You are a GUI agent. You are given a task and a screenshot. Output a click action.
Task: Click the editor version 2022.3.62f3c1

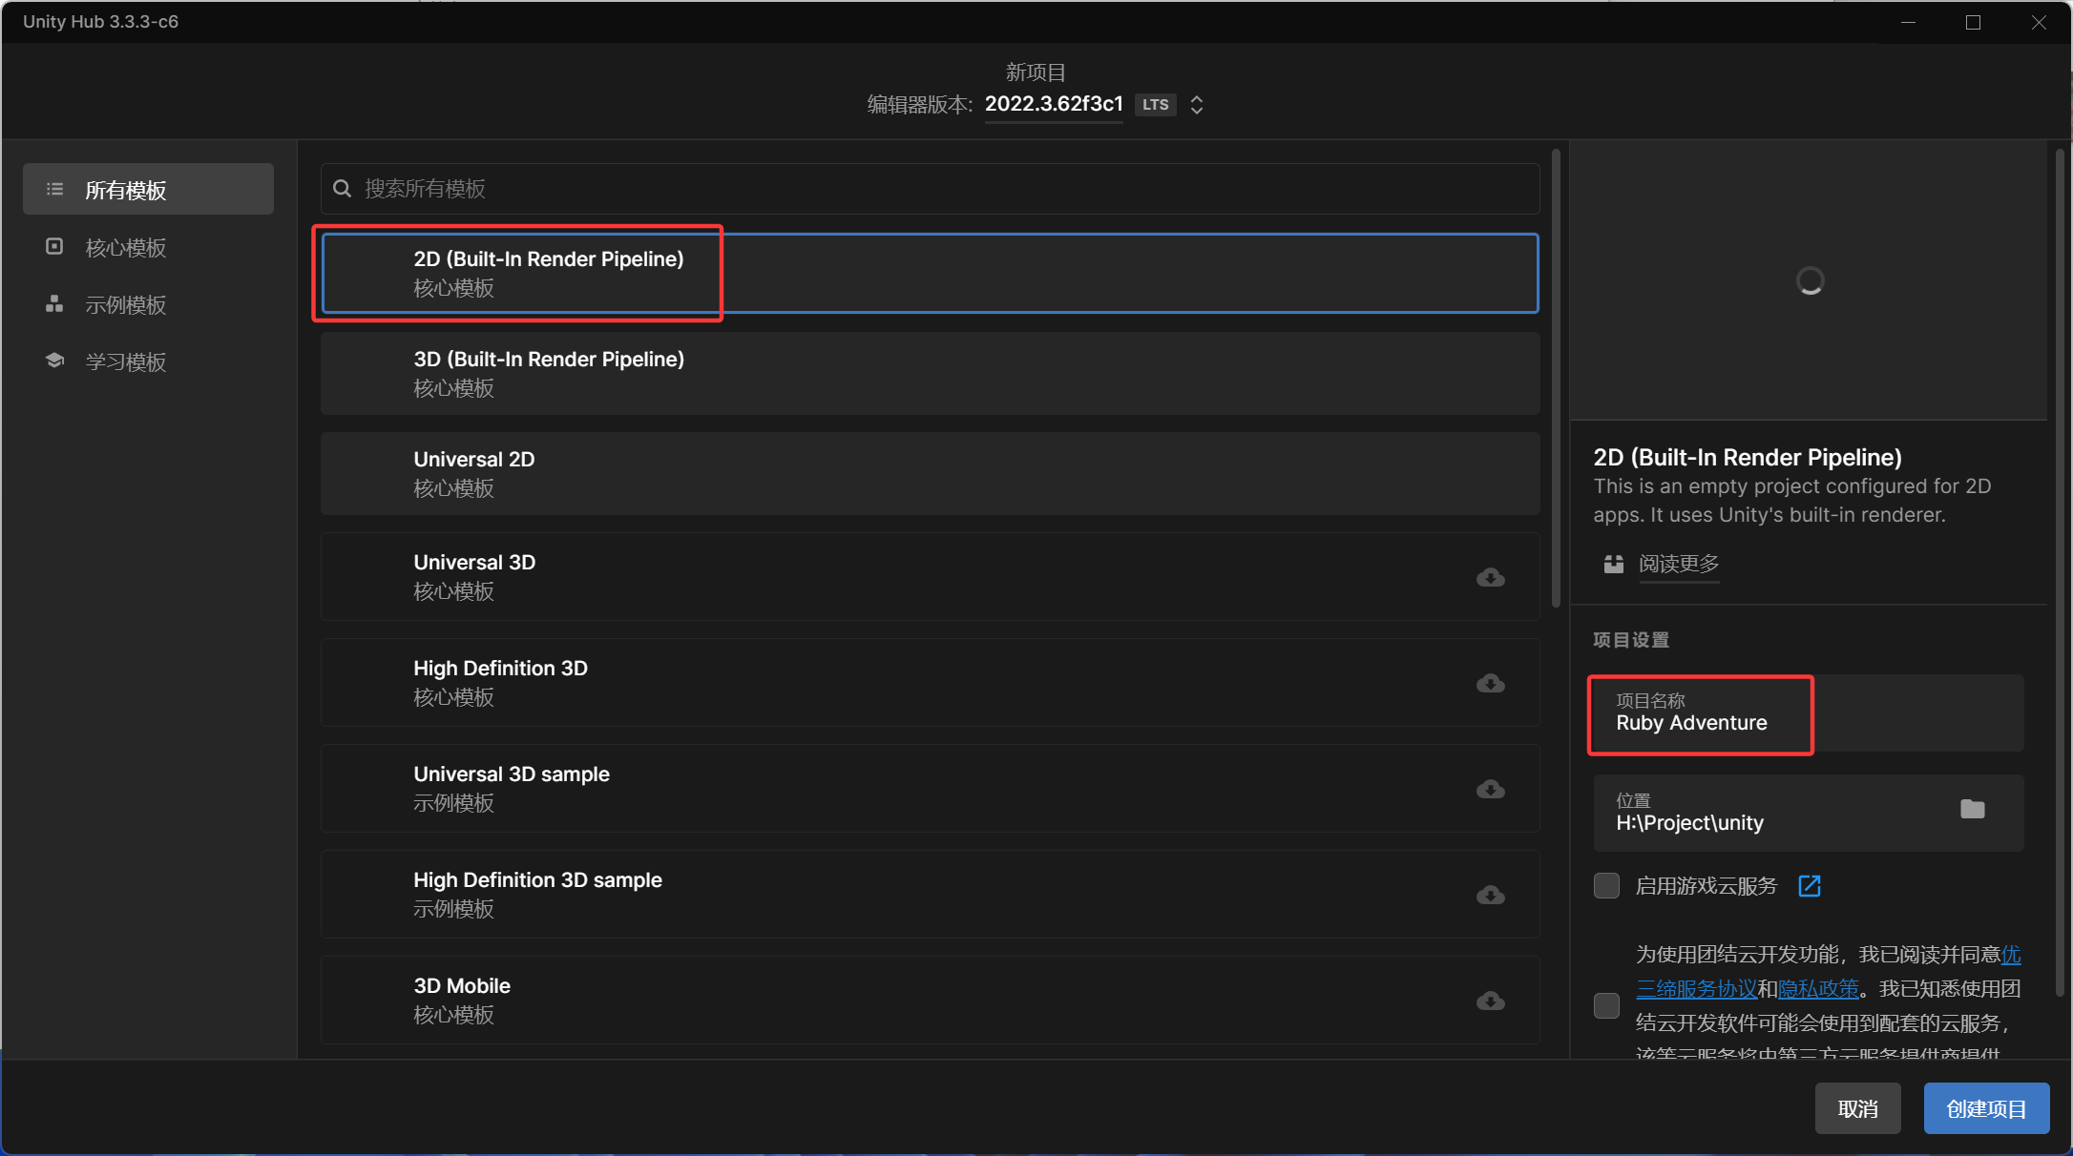pos(1053,104)
